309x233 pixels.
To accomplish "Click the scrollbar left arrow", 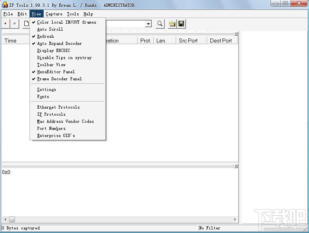I will 5,219.
